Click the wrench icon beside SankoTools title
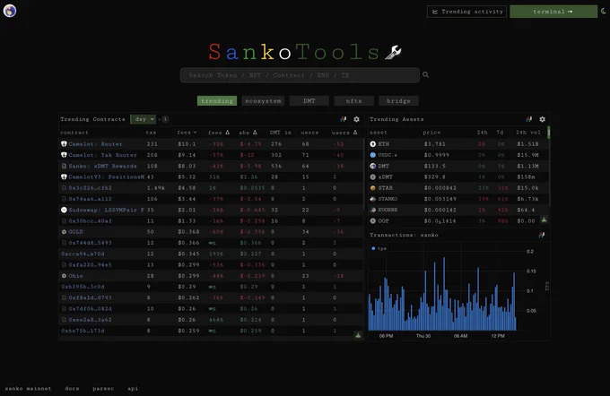Screen dimensions: 610x396 [x=393, y=52]
